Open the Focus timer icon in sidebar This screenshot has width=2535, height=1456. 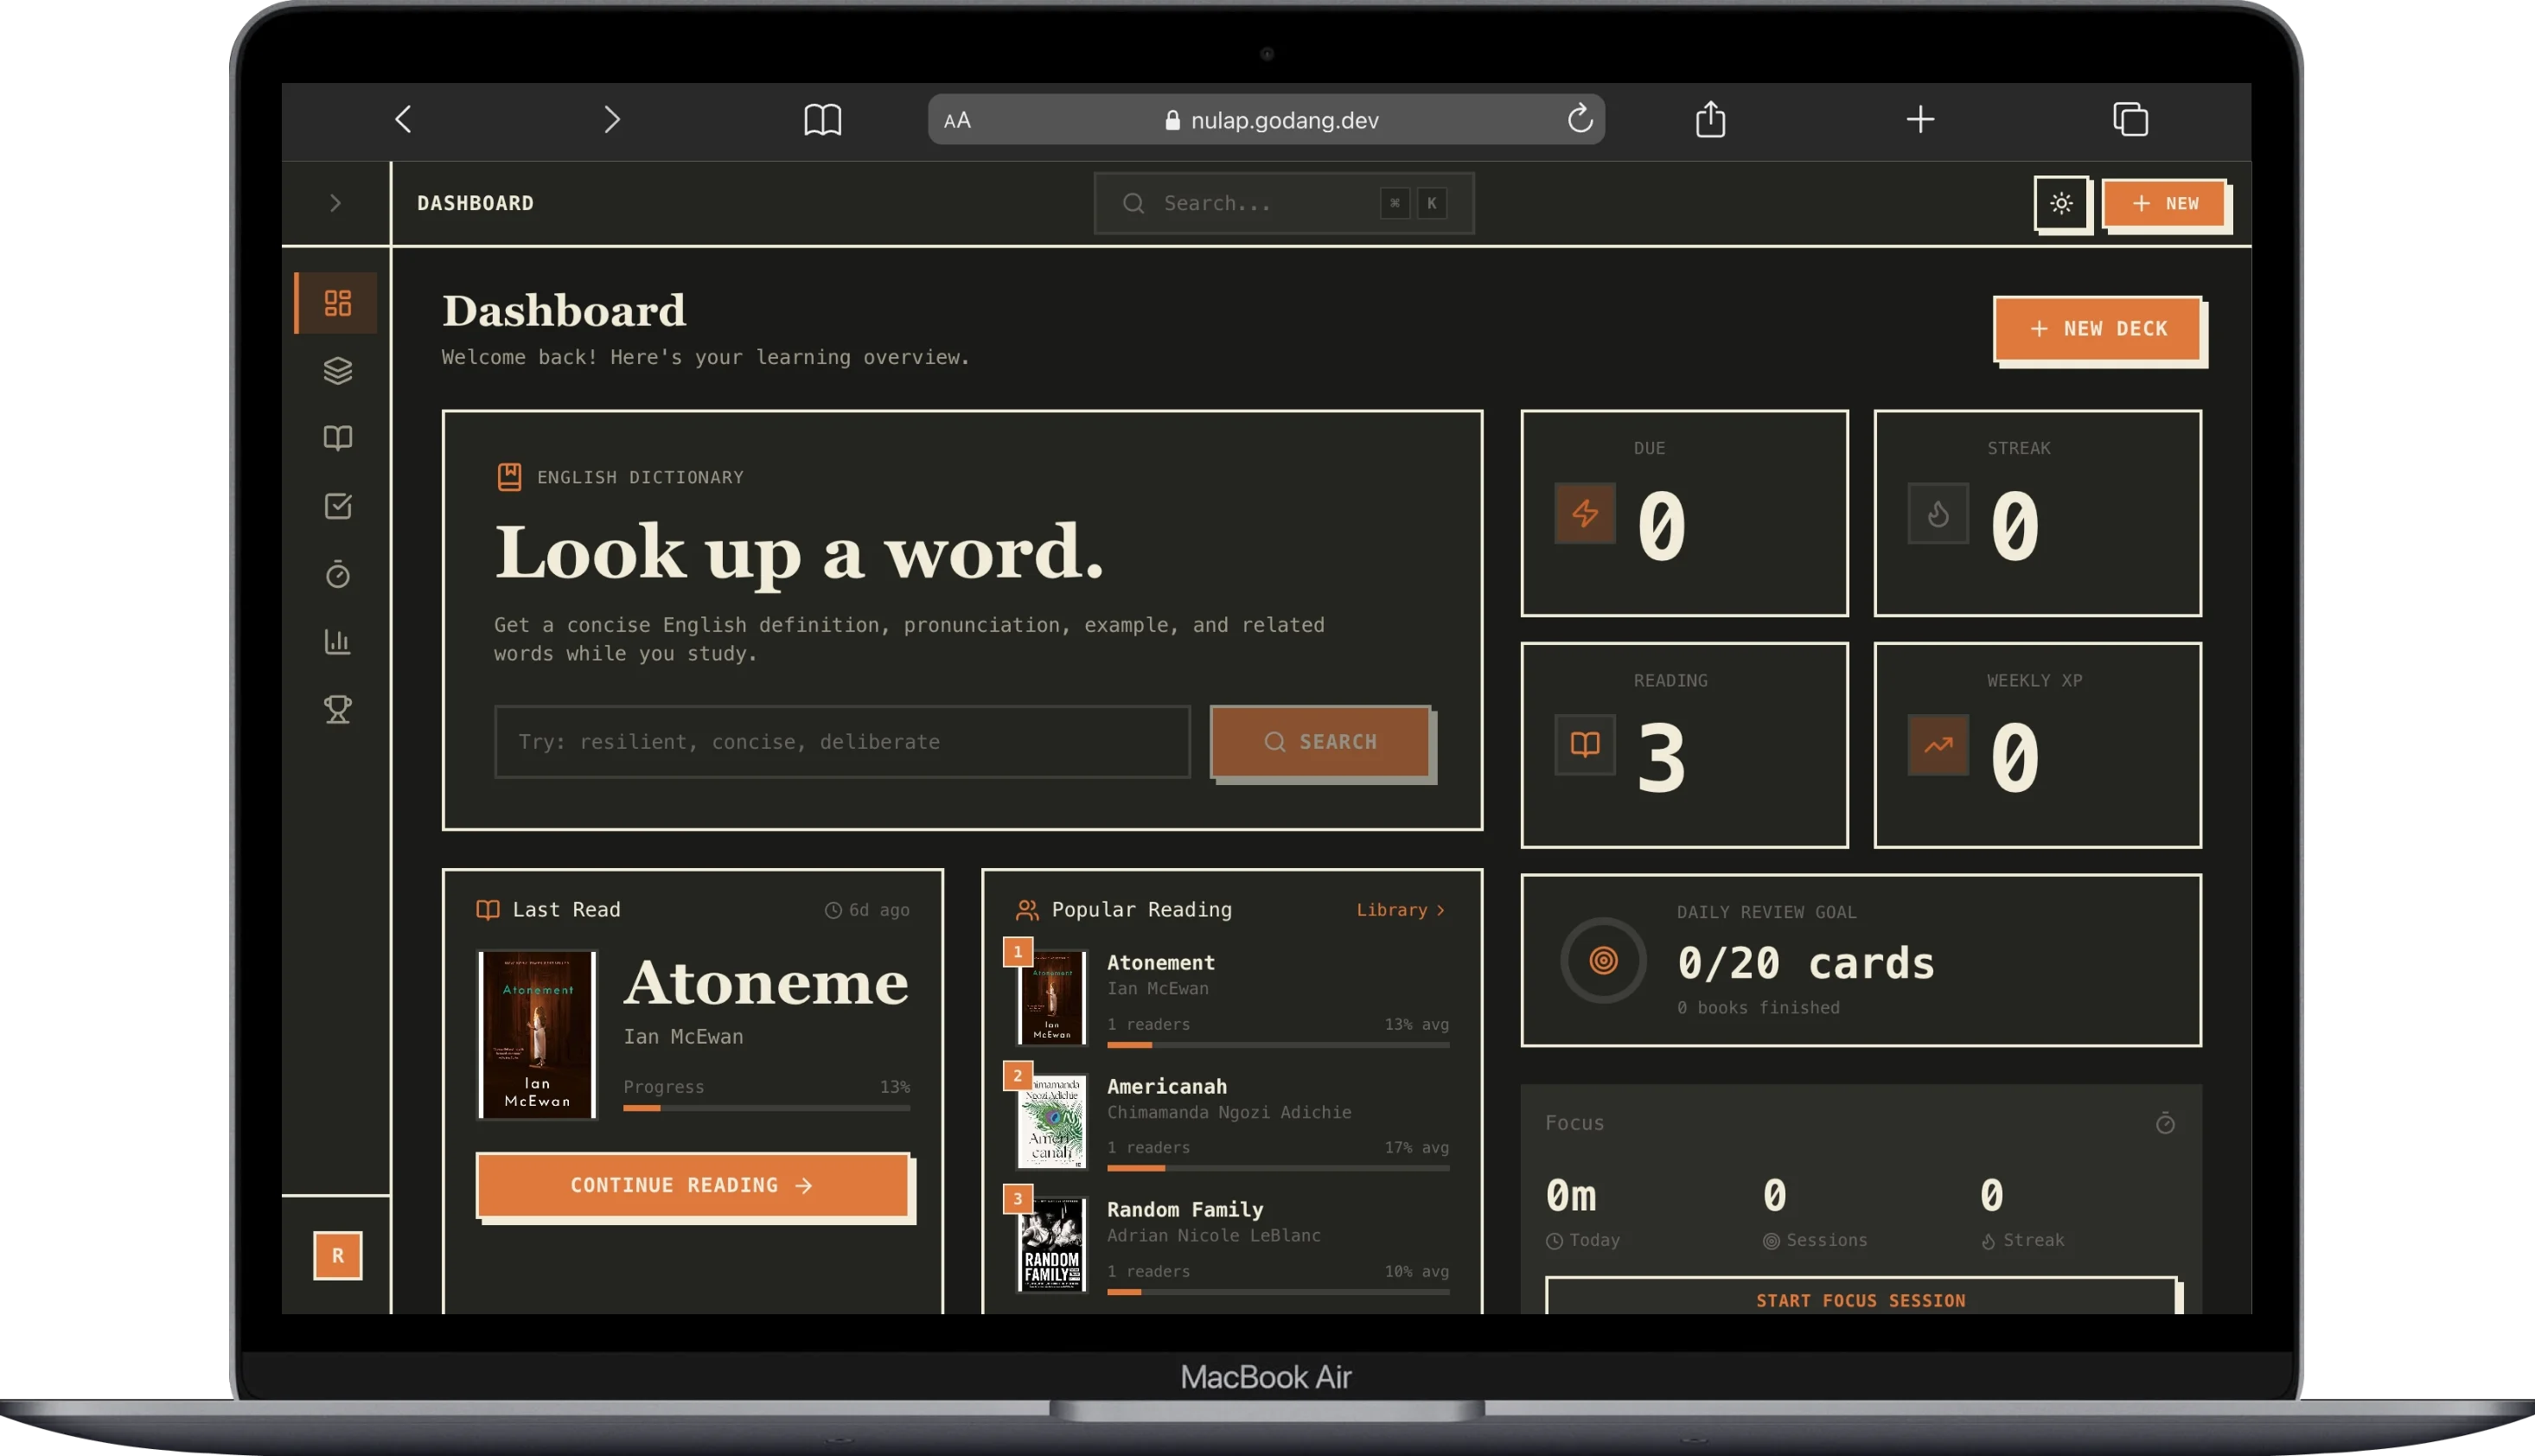tap(338, 574)
